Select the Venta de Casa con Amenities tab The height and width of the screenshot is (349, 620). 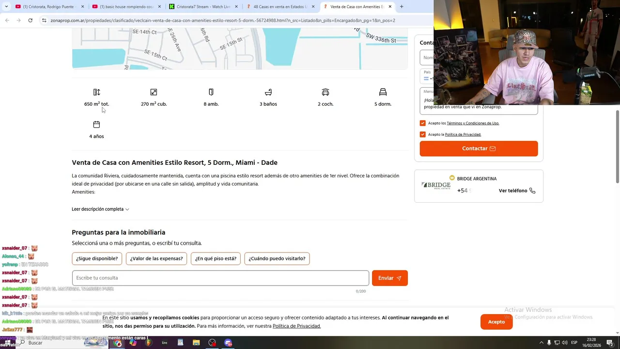357,7
